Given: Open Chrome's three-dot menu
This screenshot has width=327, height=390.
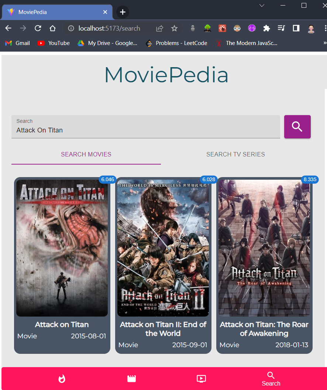Looking at the screenshot, I should pos(324,28).
